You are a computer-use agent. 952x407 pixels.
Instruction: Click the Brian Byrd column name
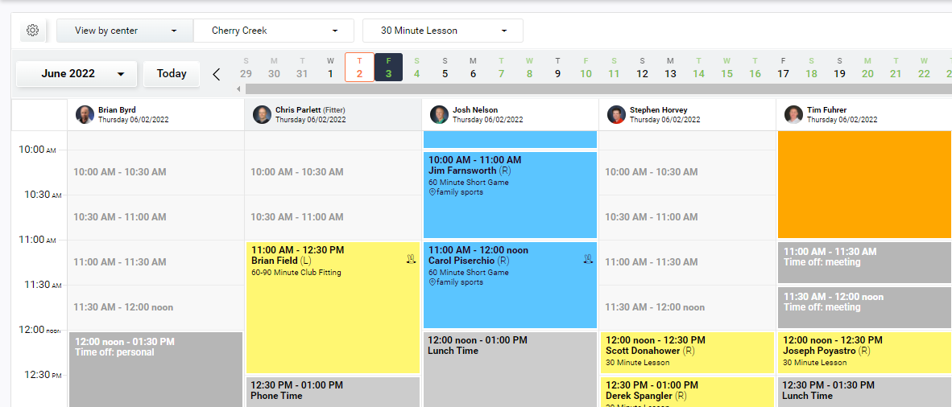117,109
